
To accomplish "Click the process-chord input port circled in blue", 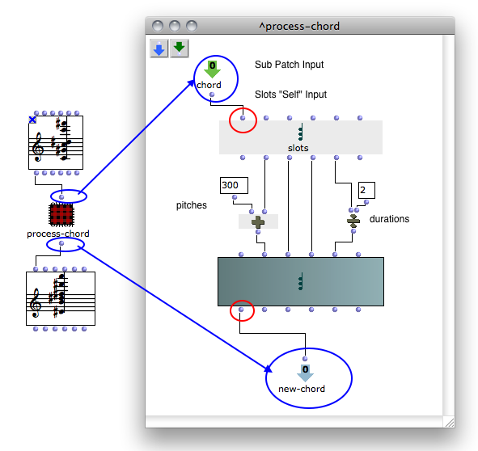I will [x=61, y=197].
